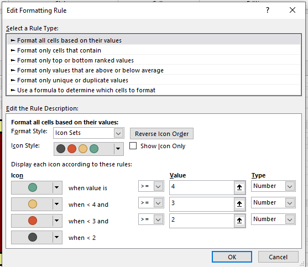Click the red circle in Icon Style preview
This screenshot has width=308, height=267.
(72, 149)
